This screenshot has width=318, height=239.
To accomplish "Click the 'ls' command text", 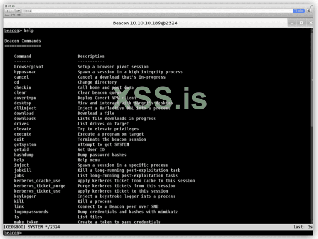I will click(x=16, y=217).
